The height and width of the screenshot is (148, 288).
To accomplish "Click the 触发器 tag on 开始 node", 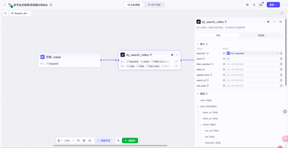I will [57, 57].
